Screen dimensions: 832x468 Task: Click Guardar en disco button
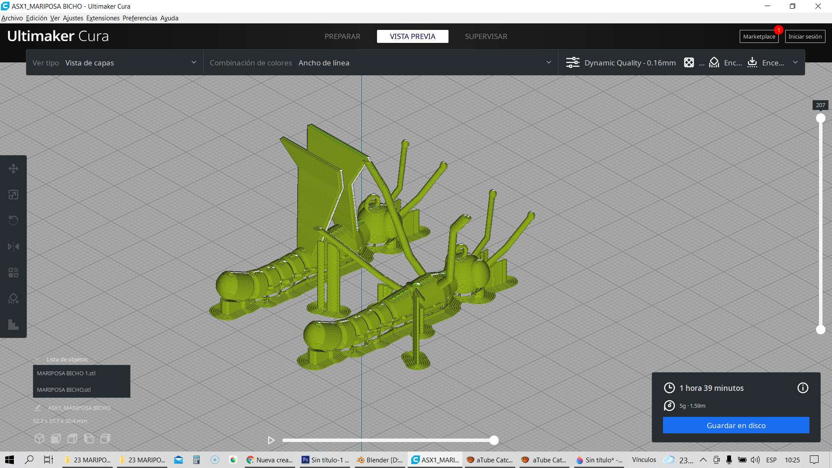click(736, 426)
